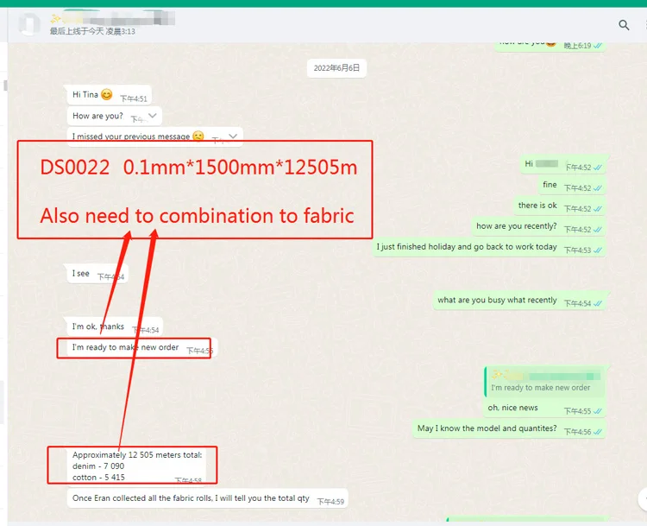The image size is (647, 526).
Task: Click the search icon in chat header
Action: [624, 25]
